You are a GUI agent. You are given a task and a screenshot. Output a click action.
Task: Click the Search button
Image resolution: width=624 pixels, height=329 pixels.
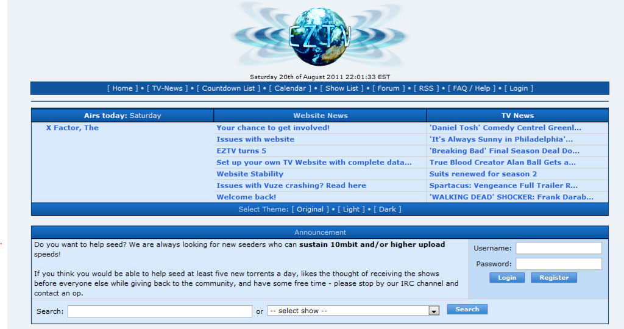click(x=467, y=309)
